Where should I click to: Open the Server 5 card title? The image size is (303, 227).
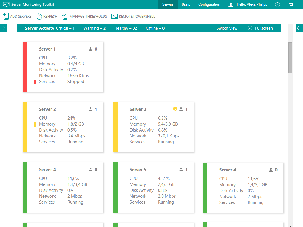[x=138, y=169]
